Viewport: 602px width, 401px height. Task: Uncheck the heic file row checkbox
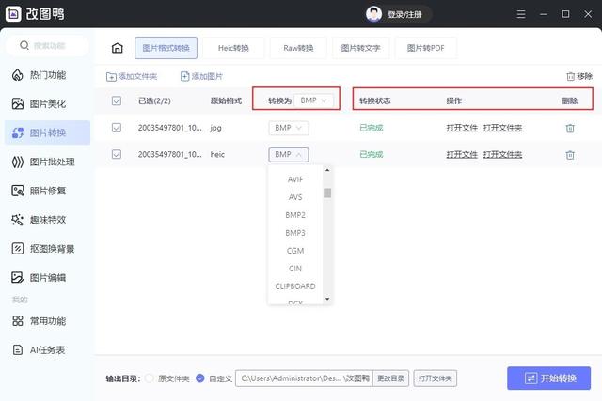[117, 154]
